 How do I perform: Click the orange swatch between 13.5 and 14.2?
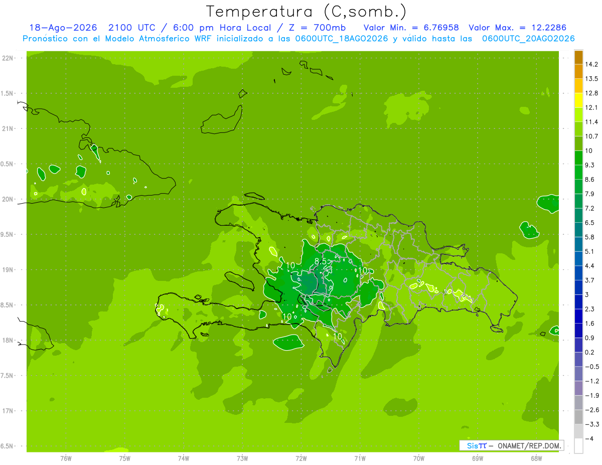[578, 71]
